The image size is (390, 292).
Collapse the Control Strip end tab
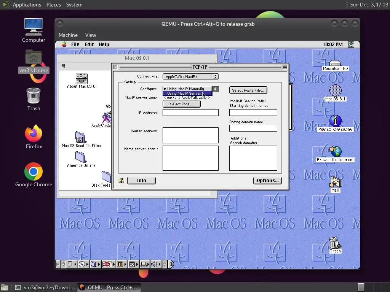click(171, 265)
